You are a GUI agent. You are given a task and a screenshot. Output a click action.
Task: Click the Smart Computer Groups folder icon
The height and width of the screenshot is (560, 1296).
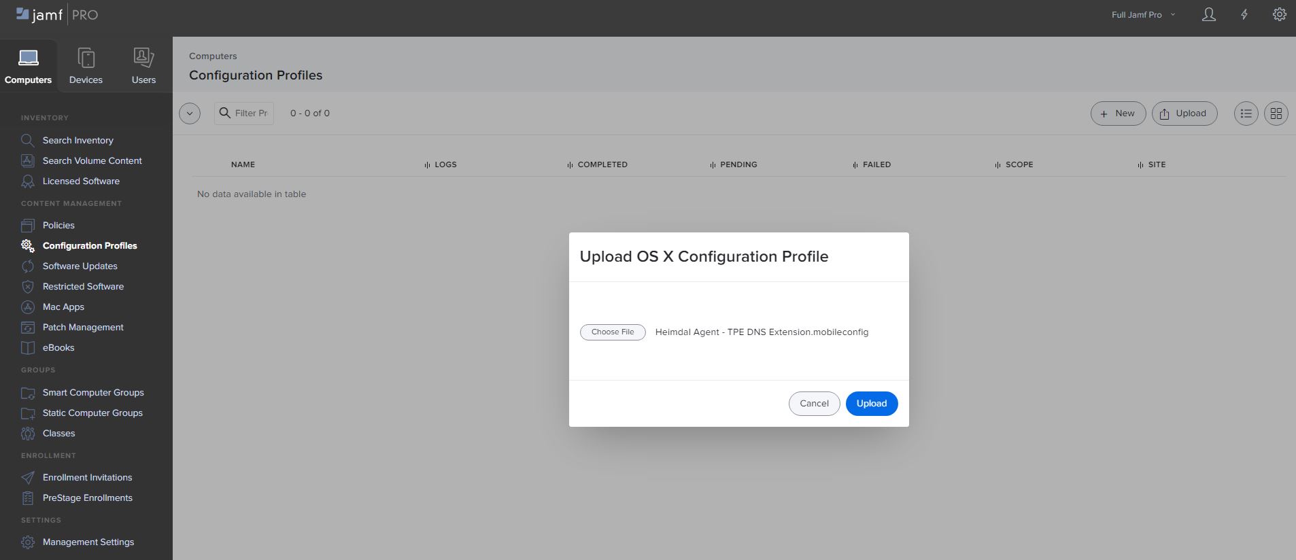click(28, 392)
